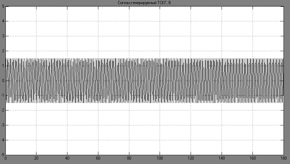290x164 pixels.
Task: Select the y-axis tick label 5
Action: (3, 6)
